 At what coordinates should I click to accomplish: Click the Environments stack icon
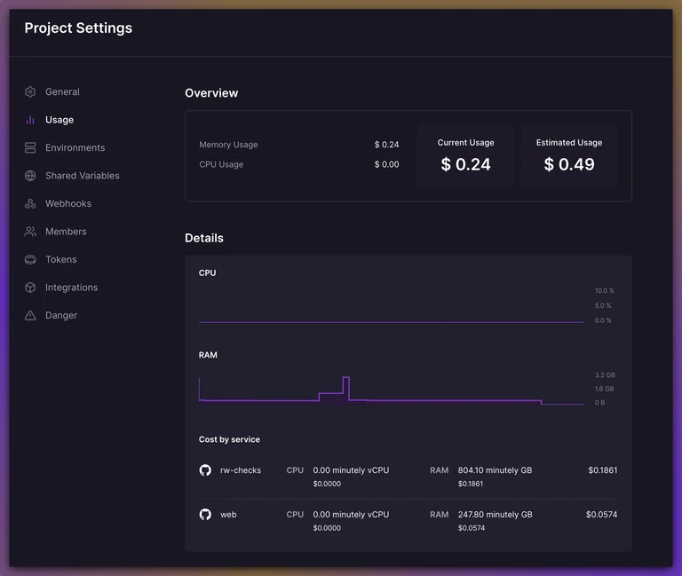tap(30, 148)
